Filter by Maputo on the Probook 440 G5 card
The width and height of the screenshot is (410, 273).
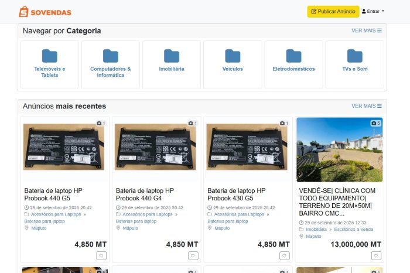pos(39,228)
